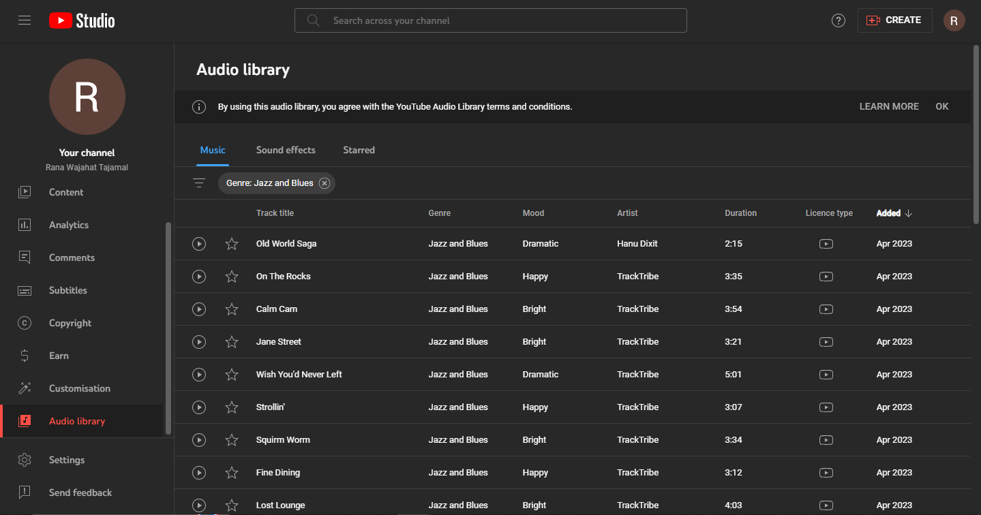This screenshot has width=981, height=515.
Task: Click LEARN MORE in the terms banner
Action: [889, 107]
